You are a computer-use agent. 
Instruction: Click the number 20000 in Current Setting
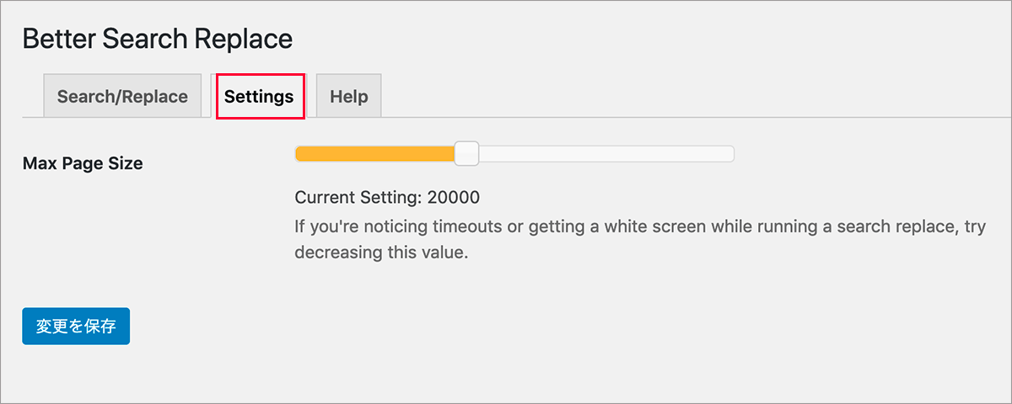click(x=453, y=198)
